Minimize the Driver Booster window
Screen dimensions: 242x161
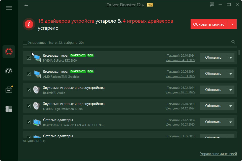click(220, 5)
